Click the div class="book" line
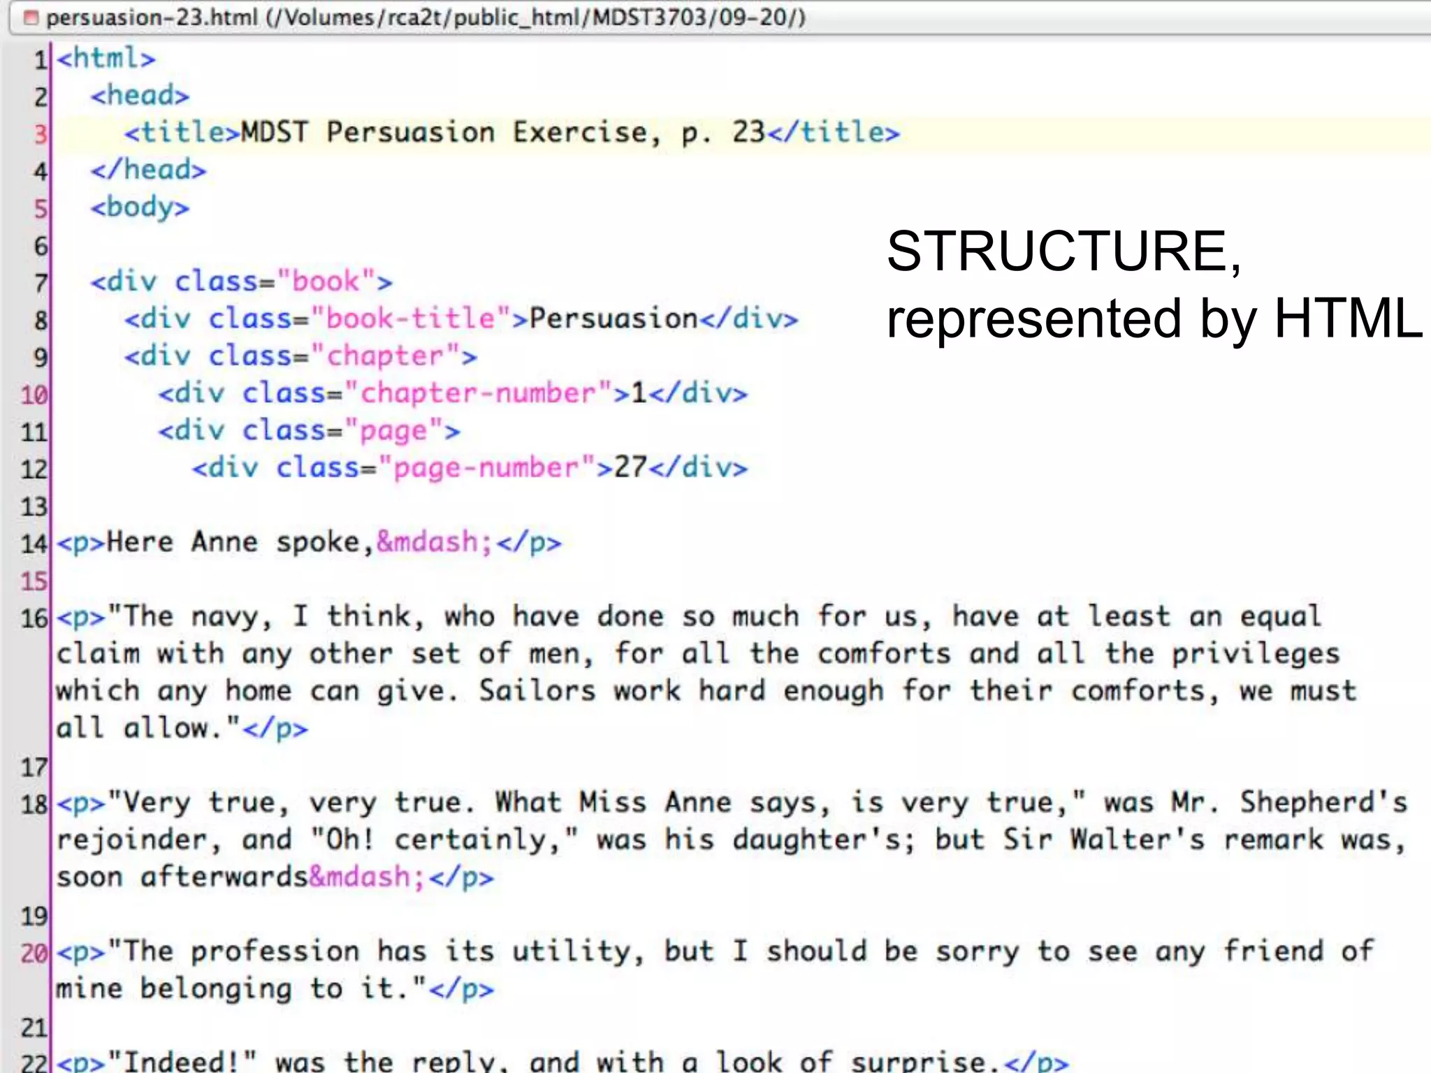This screenshot has width=1431, height=1073. pyautogui.click(x=242, y=282)
